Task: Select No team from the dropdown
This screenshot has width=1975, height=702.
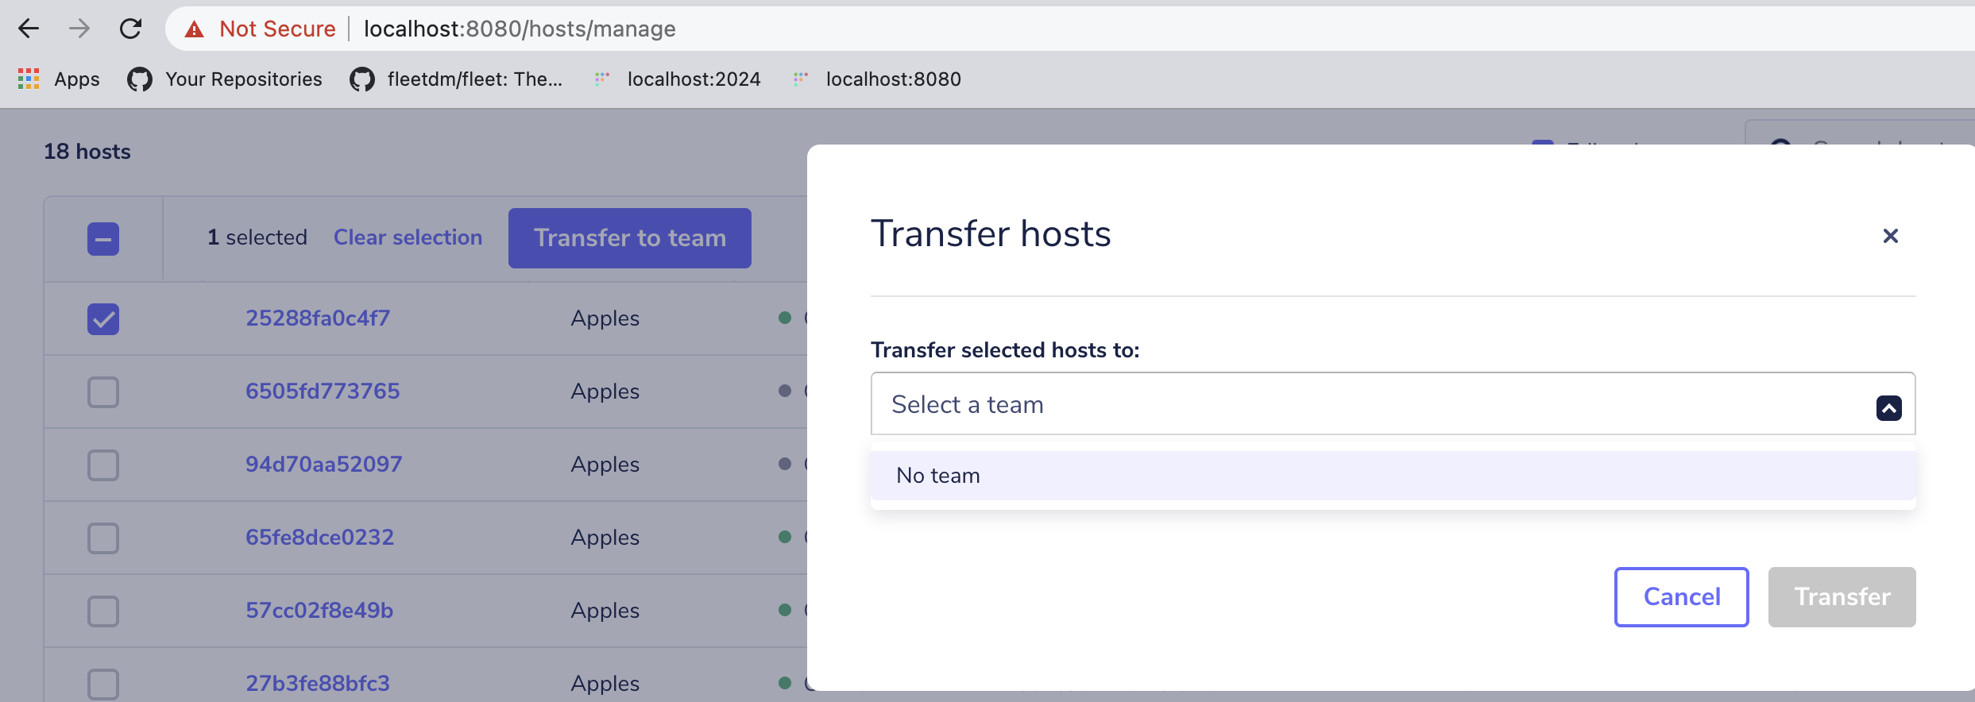Action: pos(938,475)
